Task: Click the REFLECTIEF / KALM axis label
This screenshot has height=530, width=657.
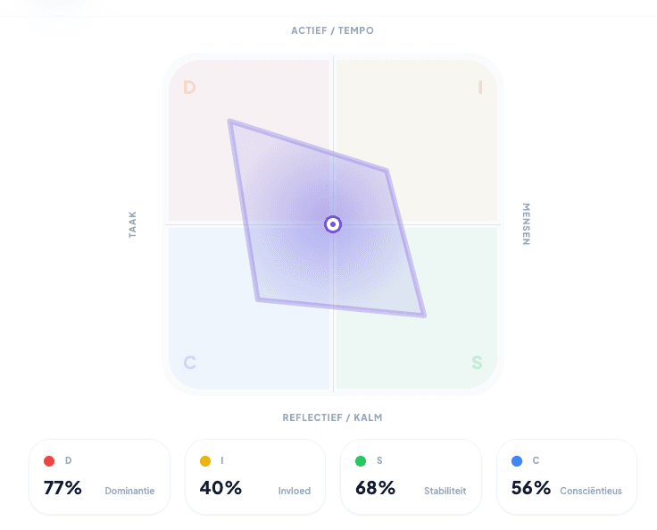Action: click(x=332, y=417)
